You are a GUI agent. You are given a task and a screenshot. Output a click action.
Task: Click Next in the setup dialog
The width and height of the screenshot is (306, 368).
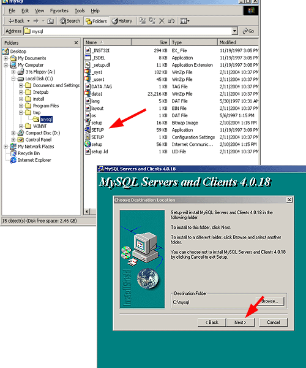[241, 323]
